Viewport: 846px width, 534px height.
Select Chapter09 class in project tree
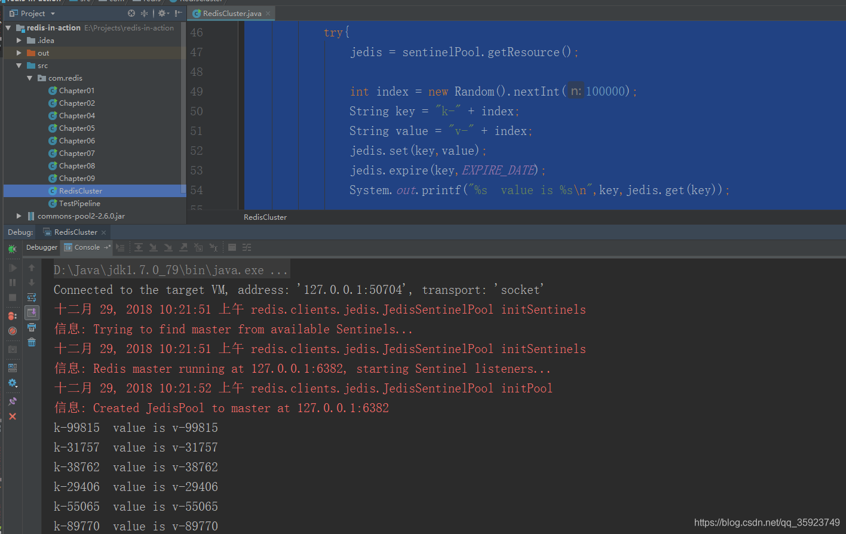[76, 179]
